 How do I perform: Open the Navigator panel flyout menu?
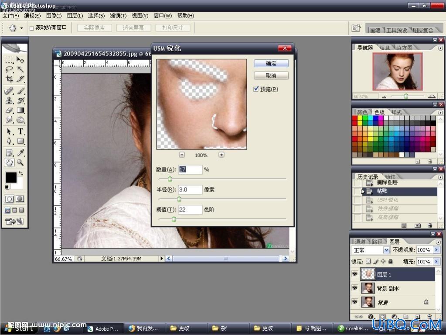coord(440,48)
